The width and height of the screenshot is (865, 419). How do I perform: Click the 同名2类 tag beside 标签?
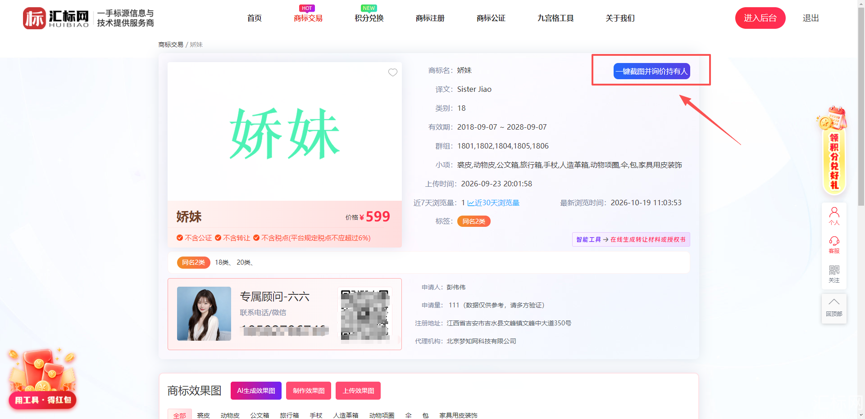point(474,221)
